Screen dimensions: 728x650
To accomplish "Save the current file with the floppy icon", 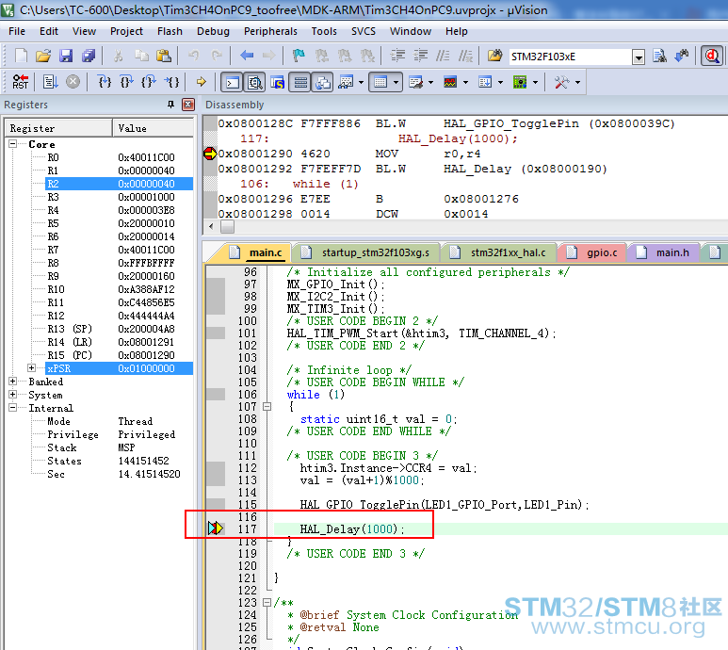I will click(66, 57).
